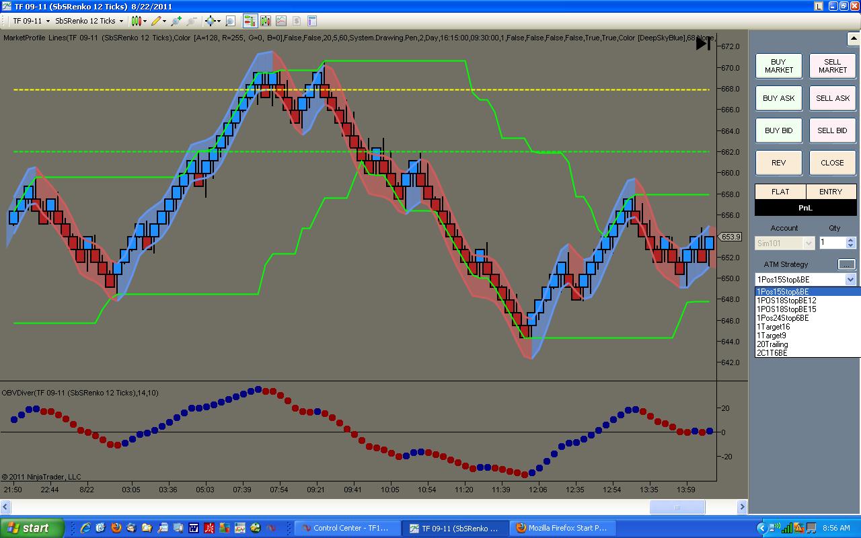Open the Strategies dollar icon

pos(296,21)
